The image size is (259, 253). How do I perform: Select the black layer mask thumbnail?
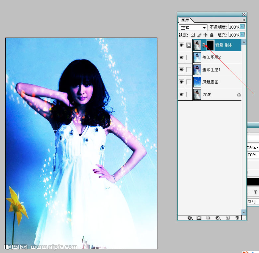point(210,45)
